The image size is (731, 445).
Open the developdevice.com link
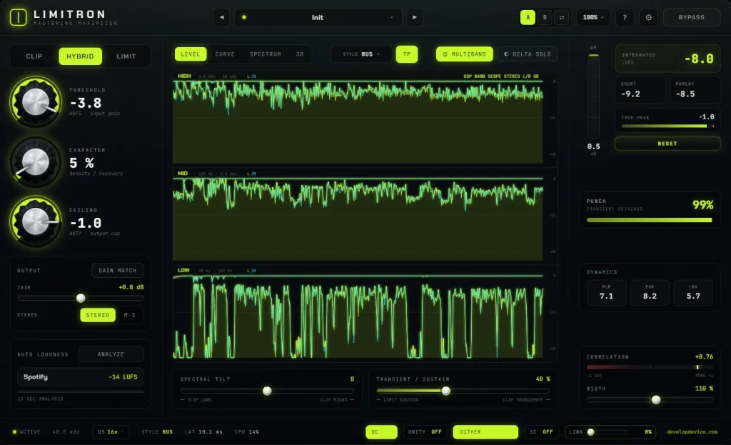[x=692, y=432]
